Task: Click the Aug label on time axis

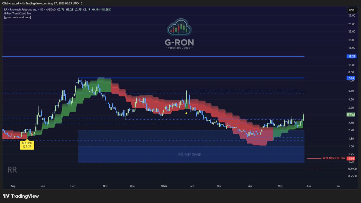Action: pyautogui.click(x=13, y=186)
